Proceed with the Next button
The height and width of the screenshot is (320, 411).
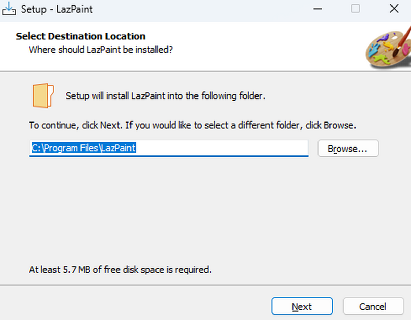(x=302, y=306)
